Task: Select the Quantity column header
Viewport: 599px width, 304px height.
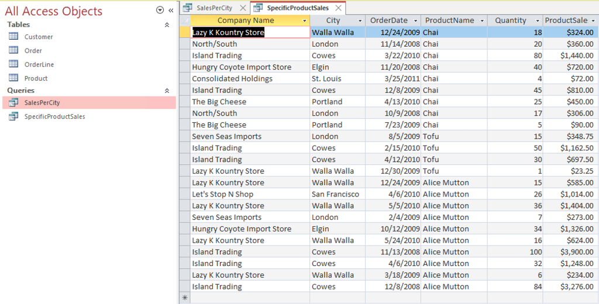Action: point(515,20)
